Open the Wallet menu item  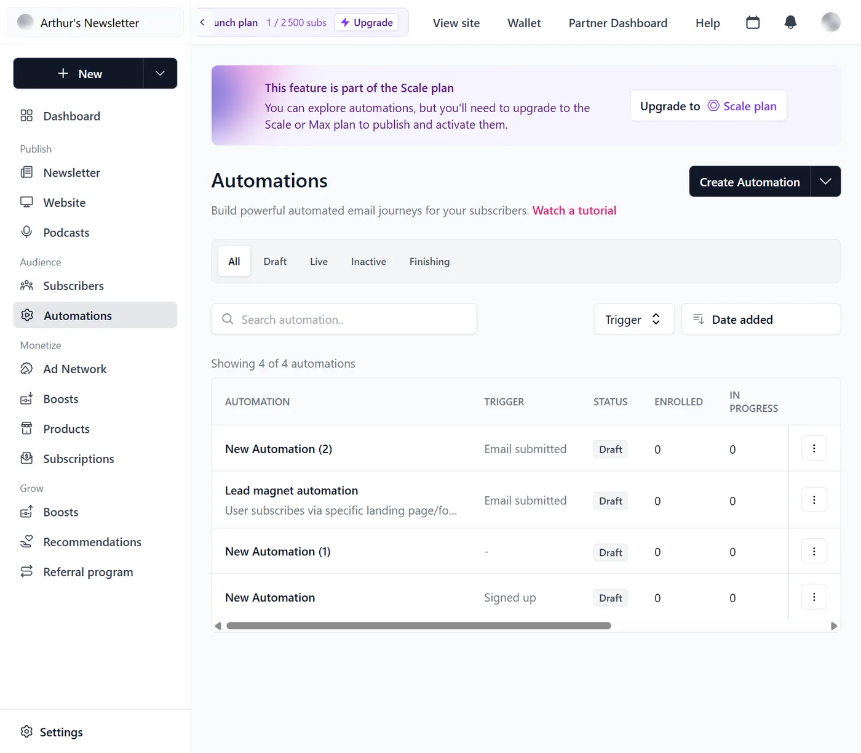[x=524, y=23]
